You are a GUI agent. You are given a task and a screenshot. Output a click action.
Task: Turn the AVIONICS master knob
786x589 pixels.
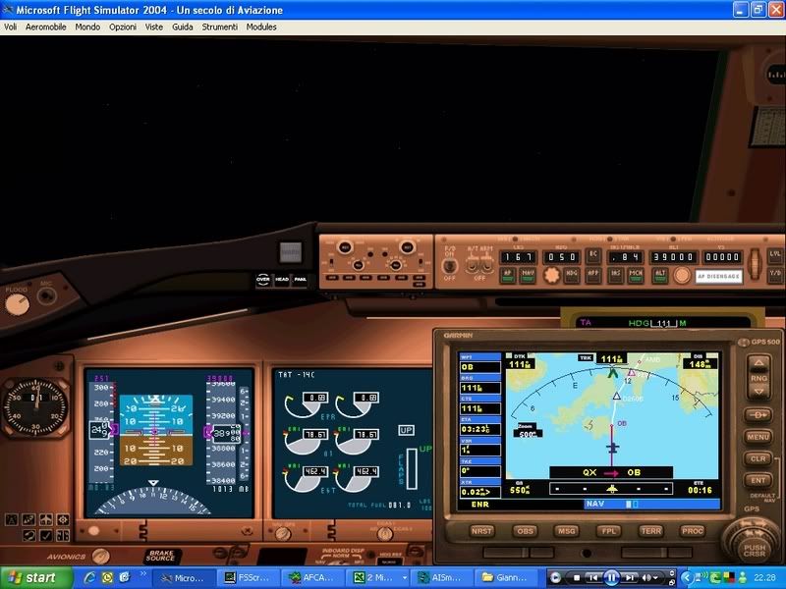coord(101,557)
